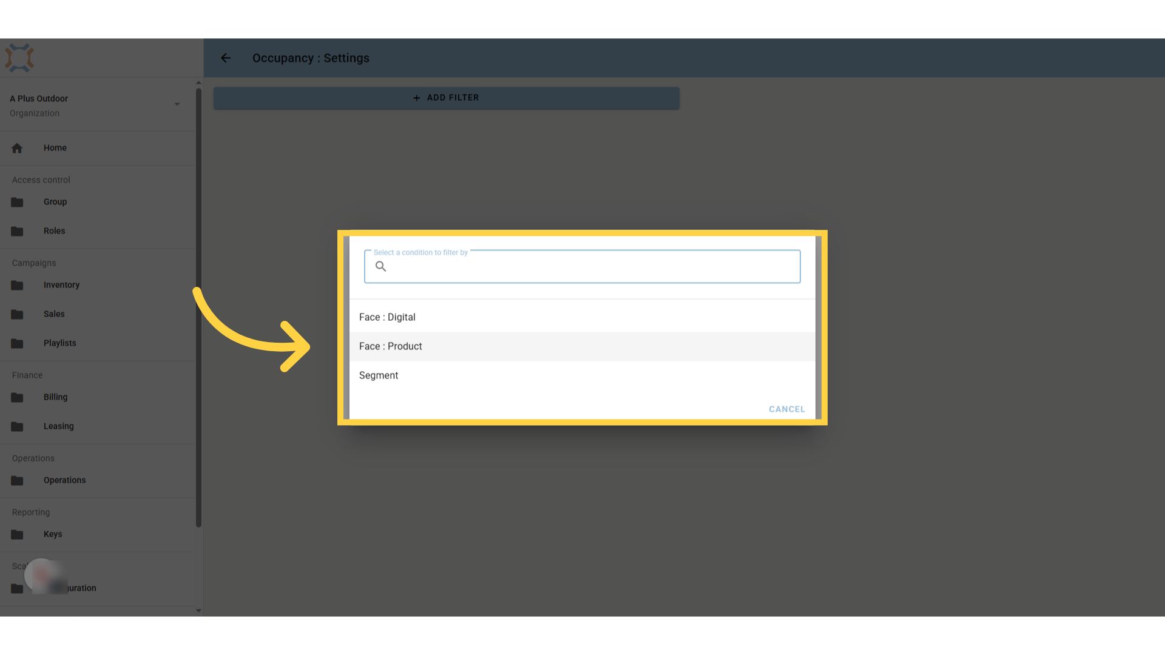Screen dimensions: 1165x655
Task: Open the Group menu item
Action: (x=97, y=202)
